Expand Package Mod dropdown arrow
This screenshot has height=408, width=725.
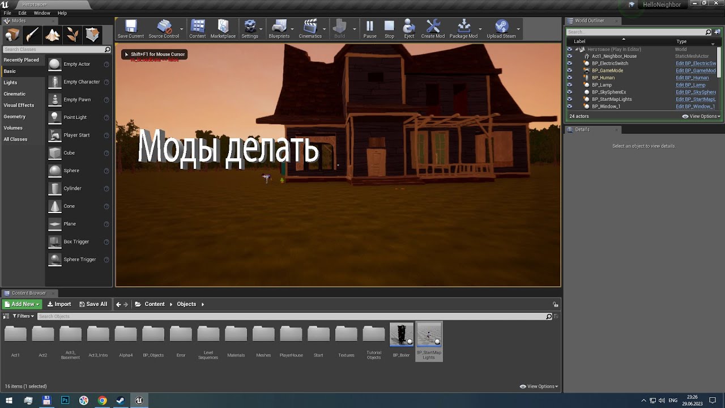point(480,28)
